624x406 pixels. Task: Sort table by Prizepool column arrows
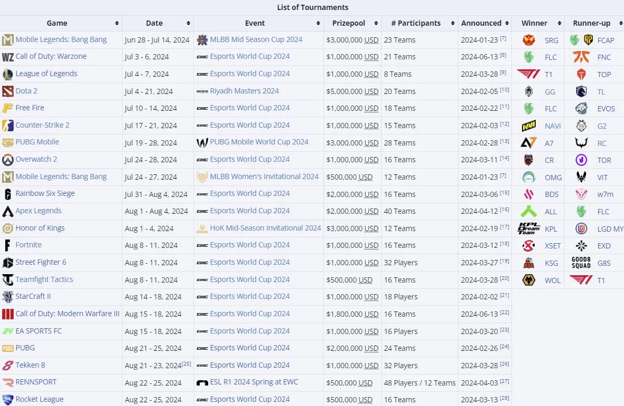coord(376,24)
